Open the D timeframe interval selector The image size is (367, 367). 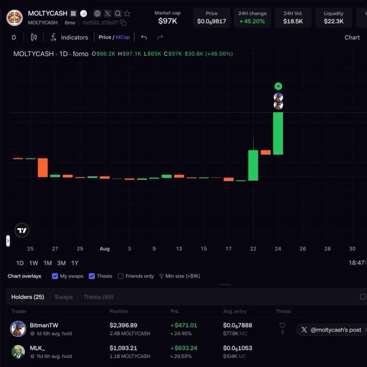[14, 37]
